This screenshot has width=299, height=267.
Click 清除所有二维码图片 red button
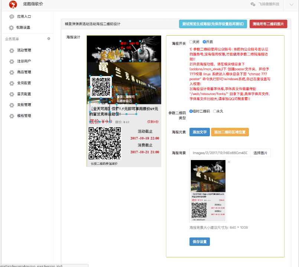point(268,24)
